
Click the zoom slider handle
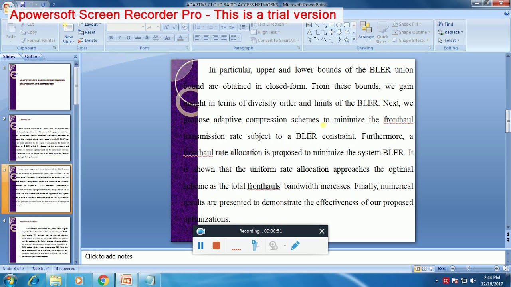point(468,269)
